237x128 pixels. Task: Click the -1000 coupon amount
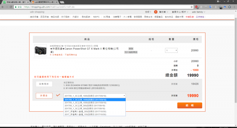[195, 70]
